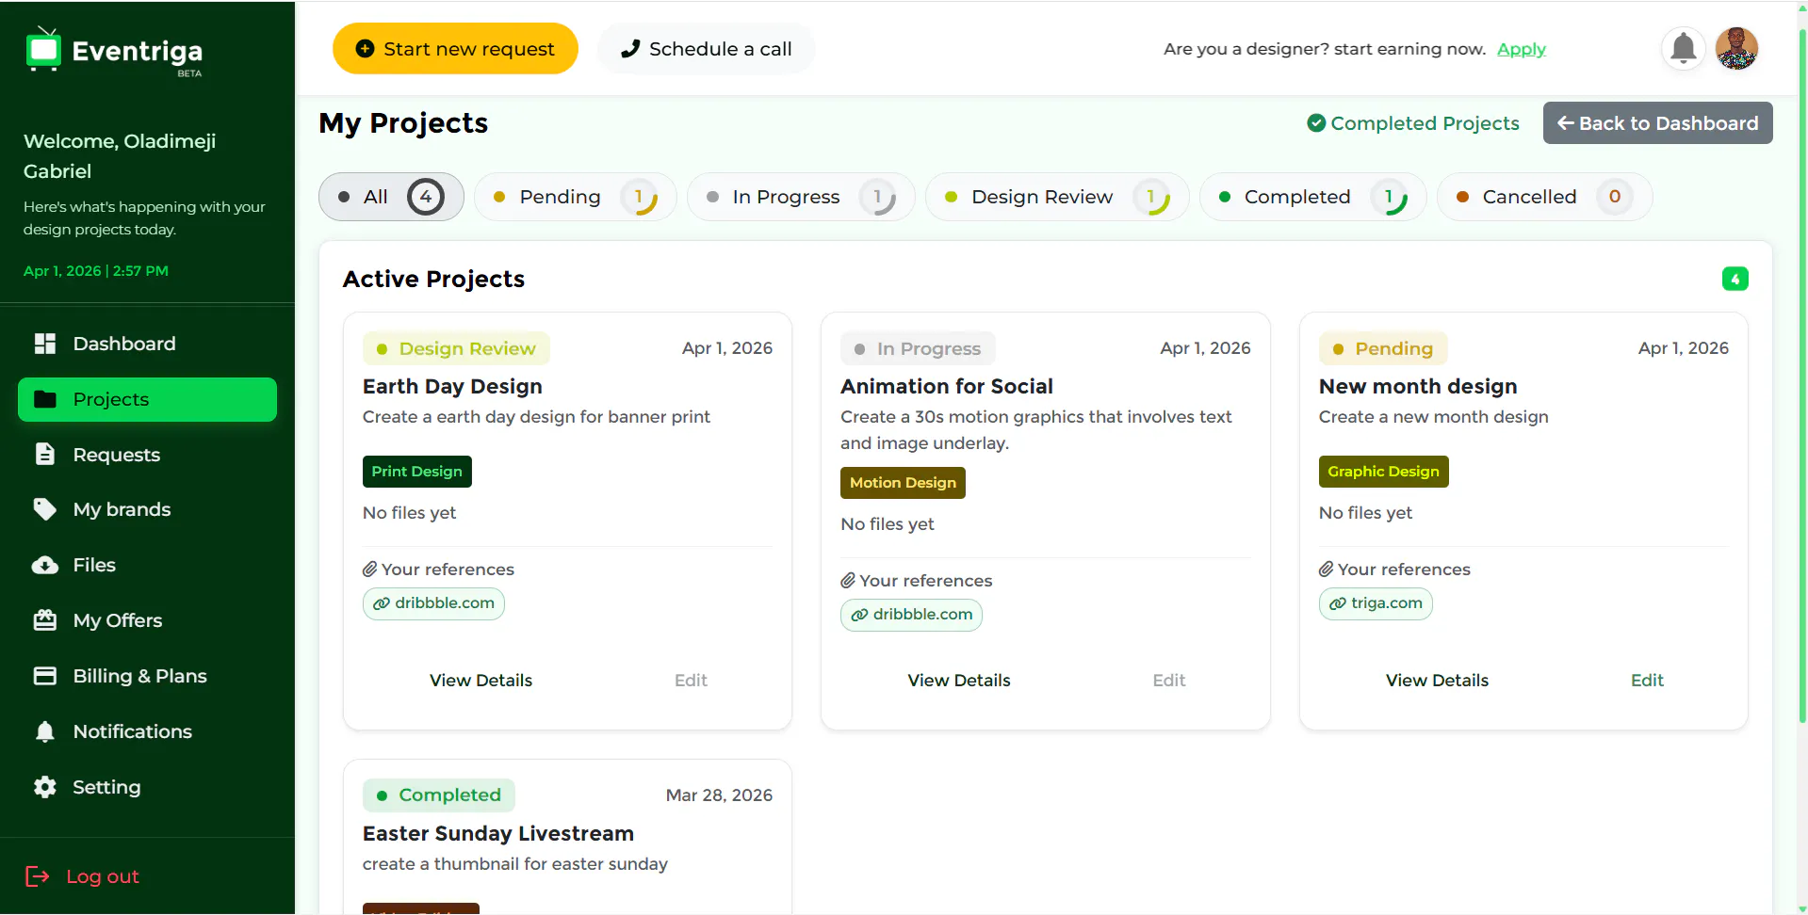Viewport: 1808px width, 915px height.
Task: Click the Dashboard grid icon
Action: tap(45, 344)
